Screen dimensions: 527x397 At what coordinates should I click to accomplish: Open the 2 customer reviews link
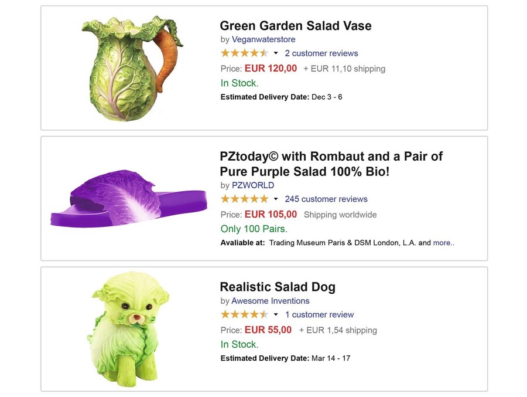[321, 53]
